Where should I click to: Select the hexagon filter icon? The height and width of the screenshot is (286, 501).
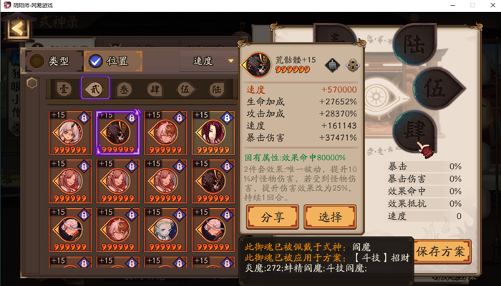pos(32,84)
